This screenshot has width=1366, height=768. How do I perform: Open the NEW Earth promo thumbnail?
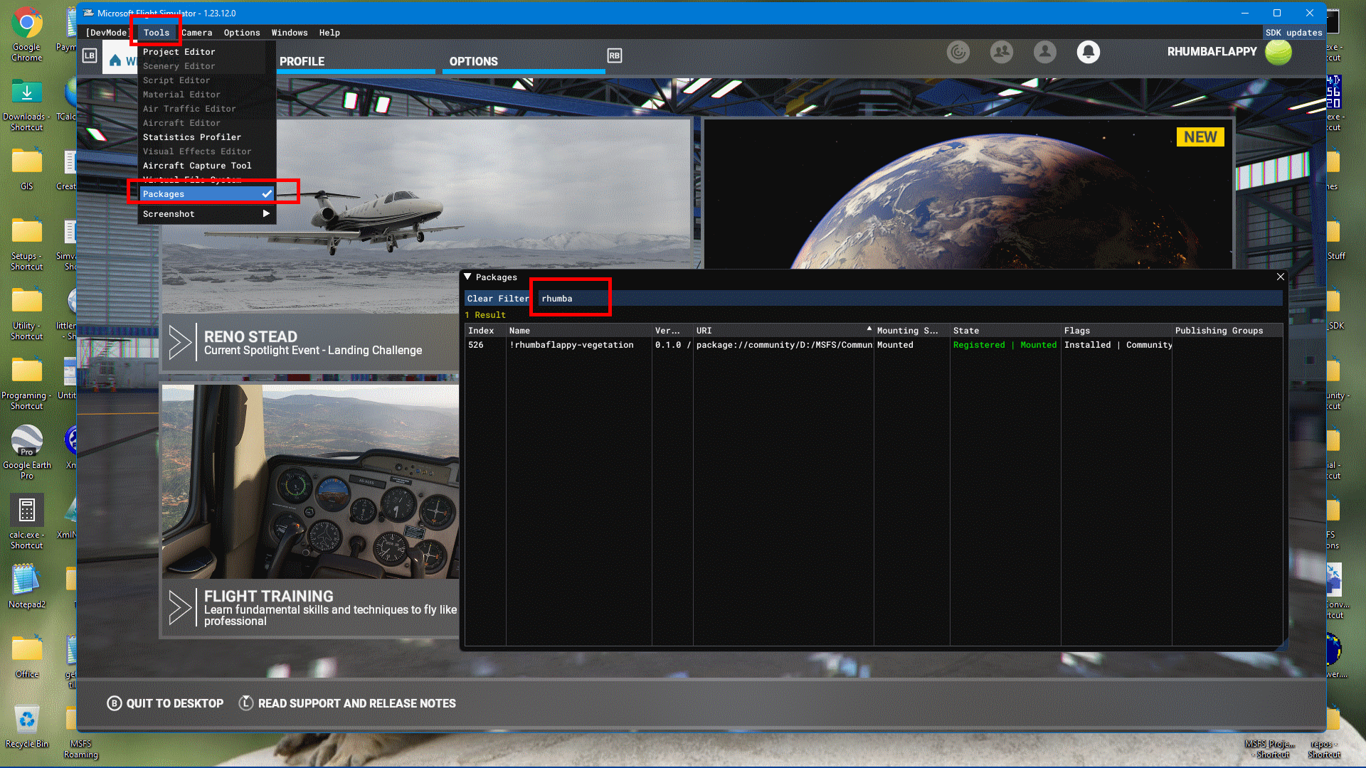point(968,193)
